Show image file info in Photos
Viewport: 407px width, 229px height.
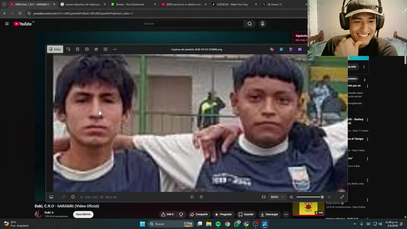click(x=73, y=197)
